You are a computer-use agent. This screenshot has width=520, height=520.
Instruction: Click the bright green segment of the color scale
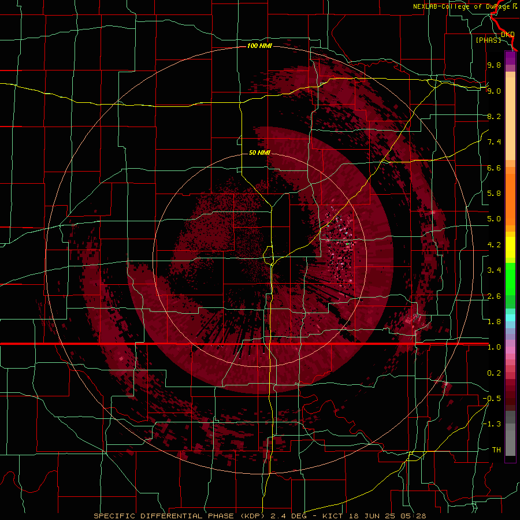point(510,278)
